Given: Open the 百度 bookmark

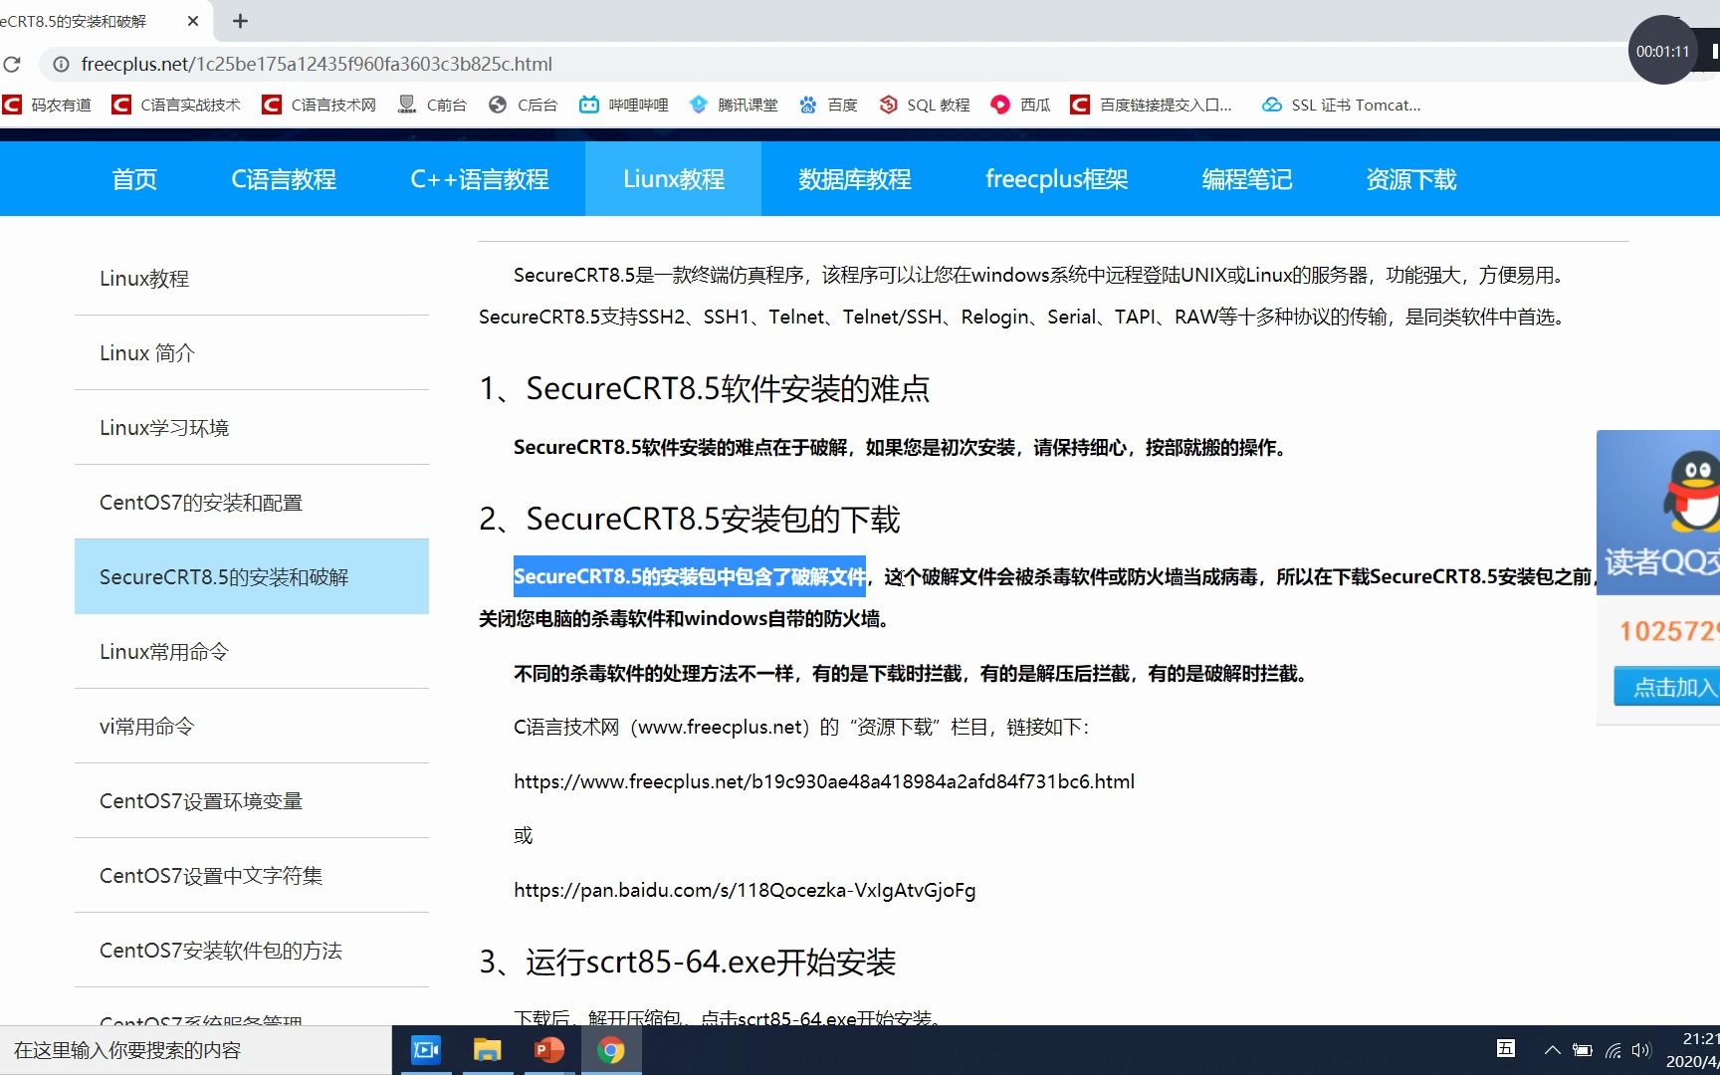Looking at the screenshot, I should [x=828, y=105].
